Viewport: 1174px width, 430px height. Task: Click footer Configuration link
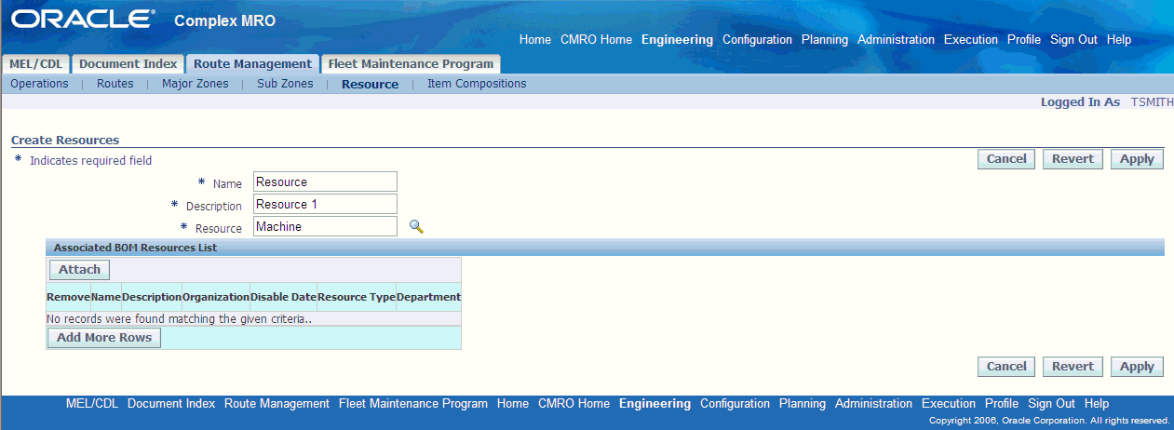pos(735,404)
